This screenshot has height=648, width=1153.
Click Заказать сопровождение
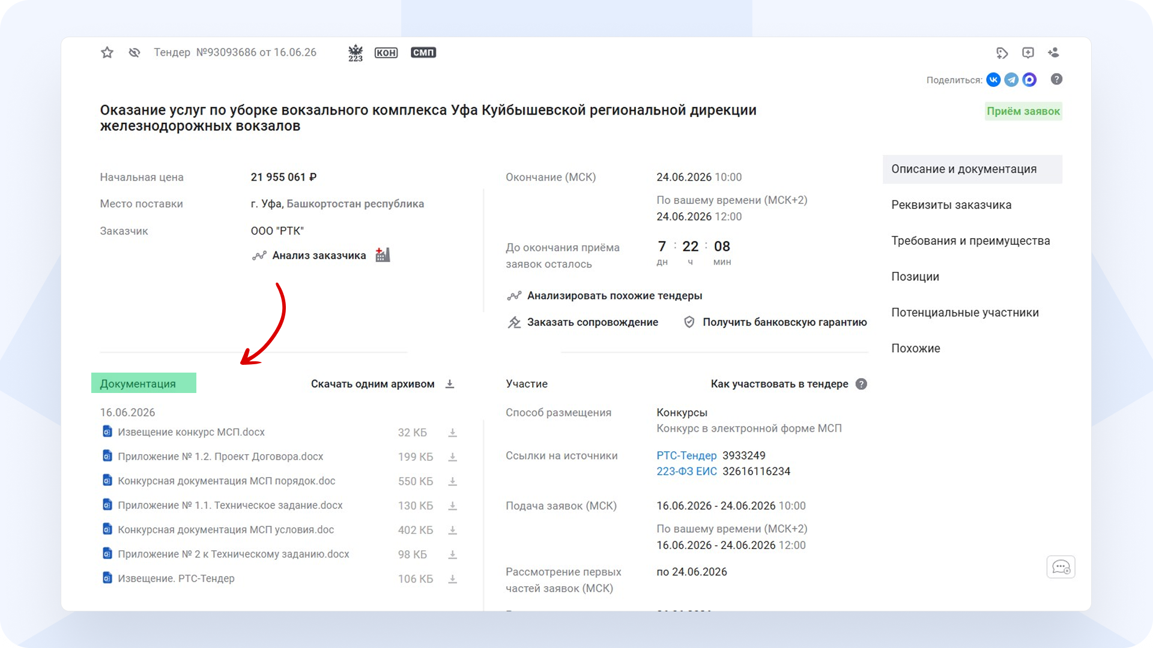[x=592, y=322]
